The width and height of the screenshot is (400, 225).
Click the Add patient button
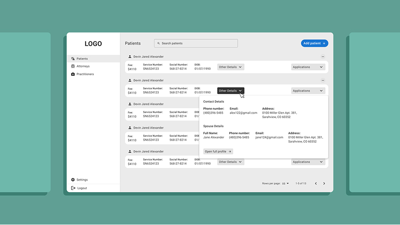click(315, 43)
